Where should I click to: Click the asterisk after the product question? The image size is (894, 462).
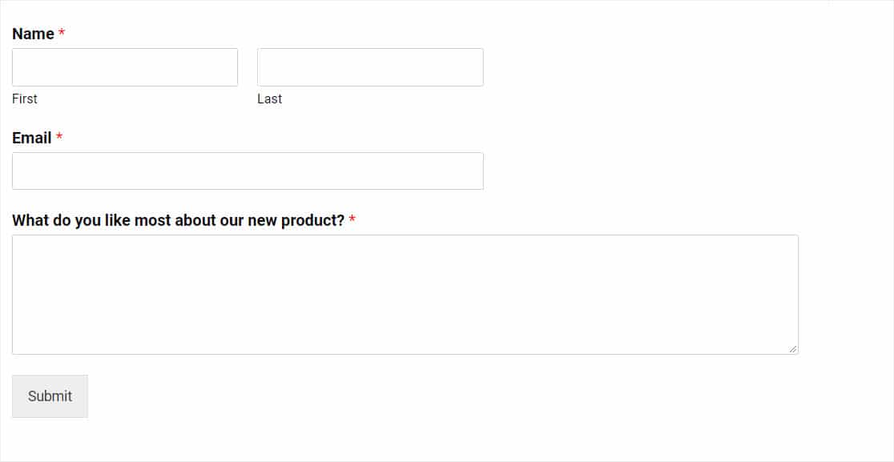click(x=352, y=220)
